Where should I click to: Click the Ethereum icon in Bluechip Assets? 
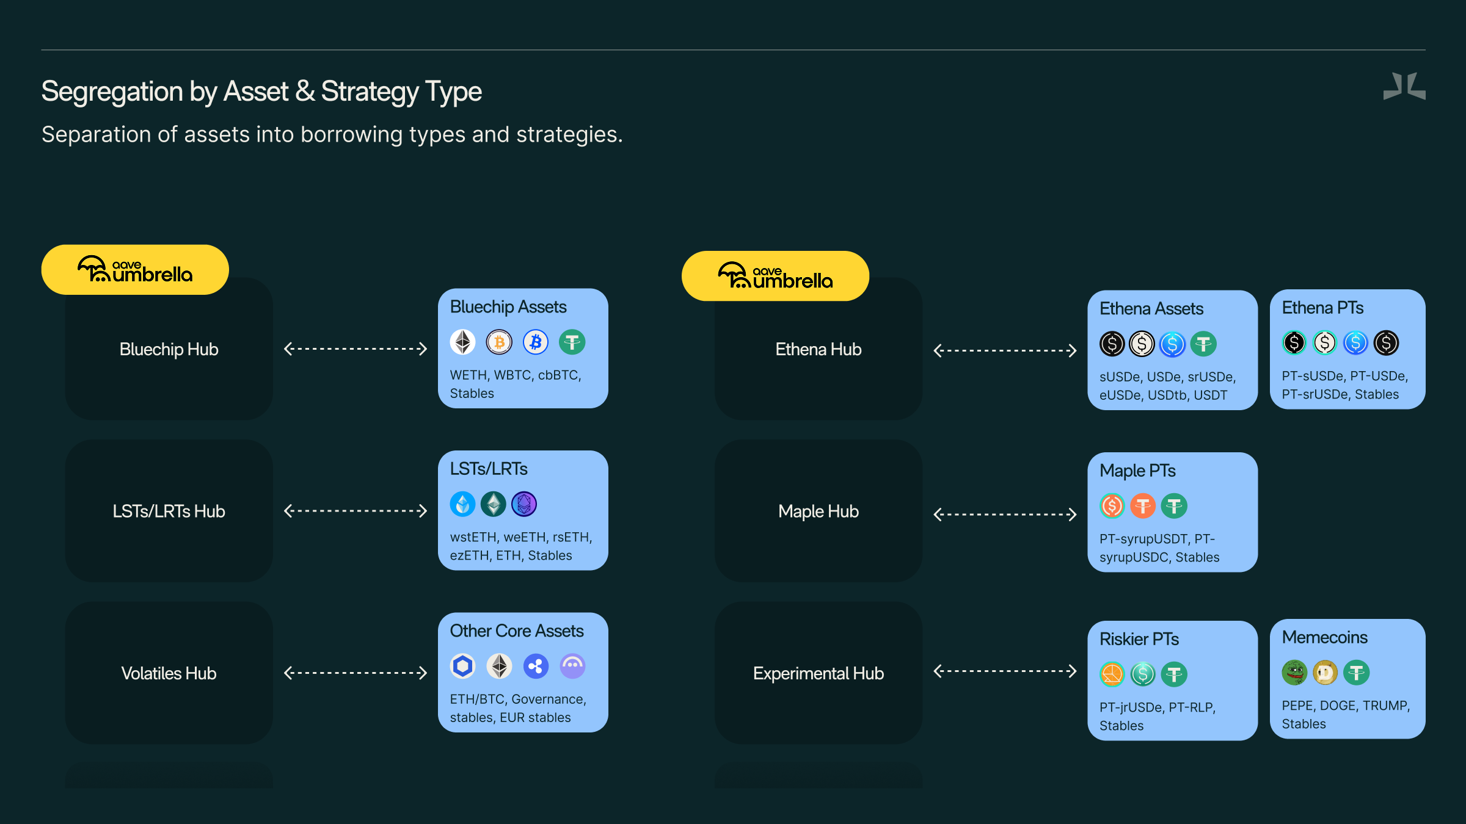pyautogui.click(x=462, y=342)
